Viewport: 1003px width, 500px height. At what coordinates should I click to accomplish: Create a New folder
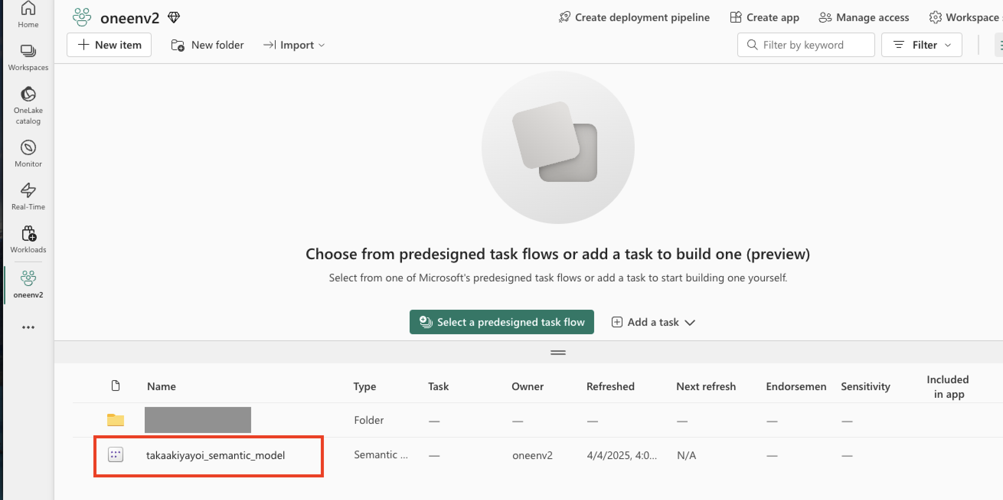[207, 45]
